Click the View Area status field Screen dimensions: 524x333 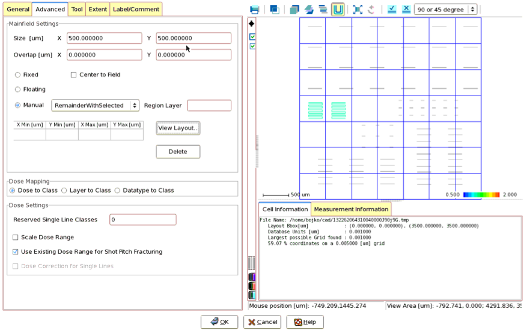tap(454, 305)
